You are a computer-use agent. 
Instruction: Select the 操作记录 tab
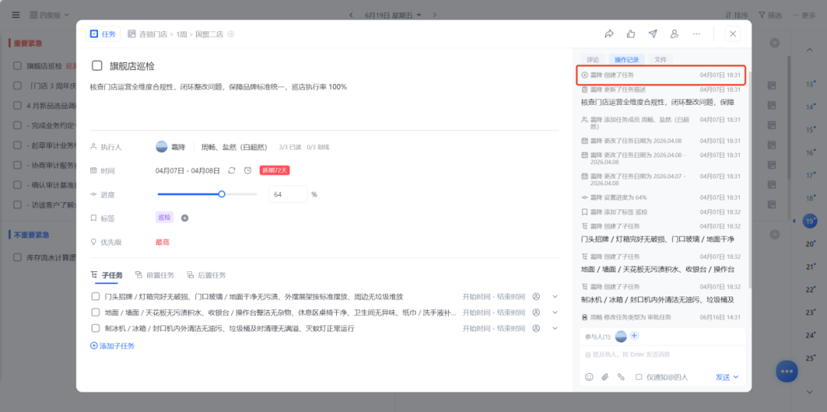click(x=626, y=60)
